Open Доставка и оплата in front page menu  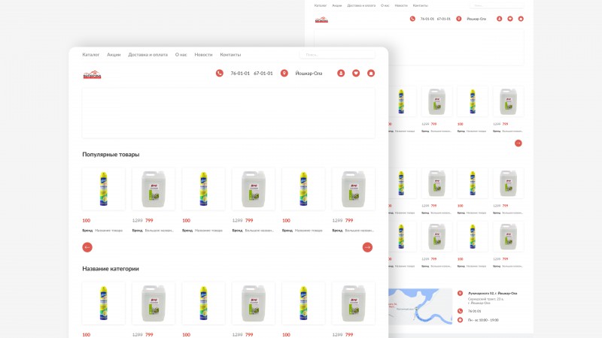147,55
